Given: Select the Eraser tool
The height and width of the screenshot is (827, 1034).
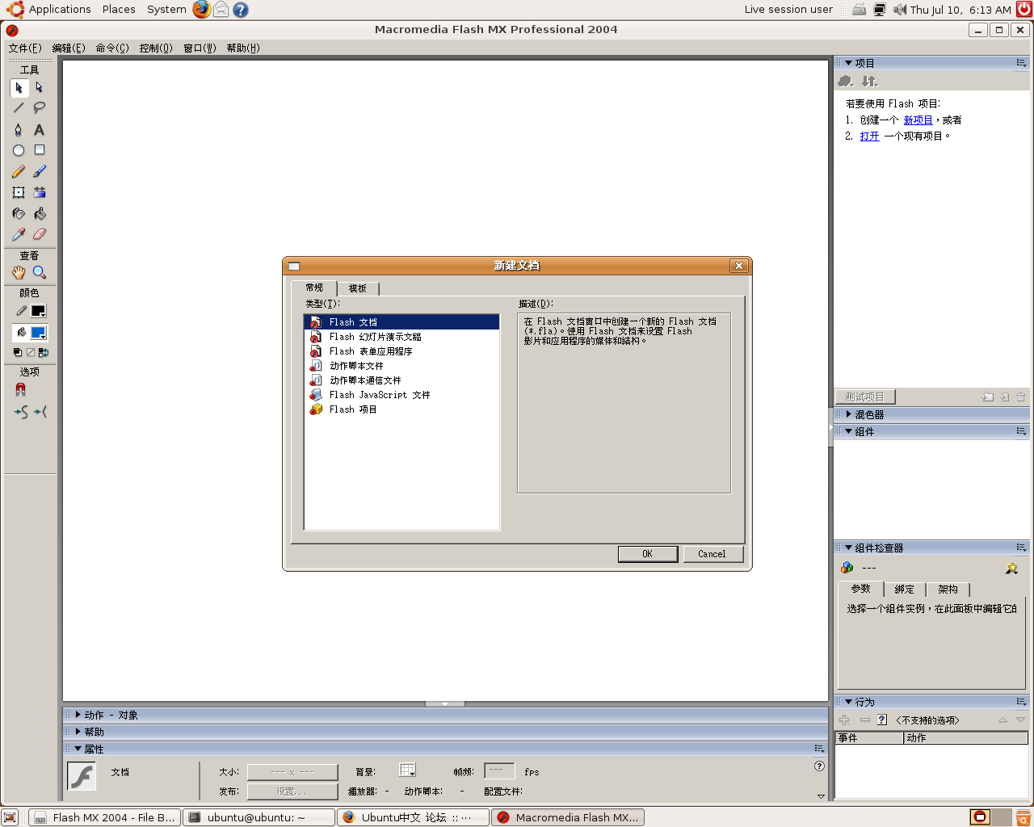Looking at the screenshot, I should tap(39, 234).
